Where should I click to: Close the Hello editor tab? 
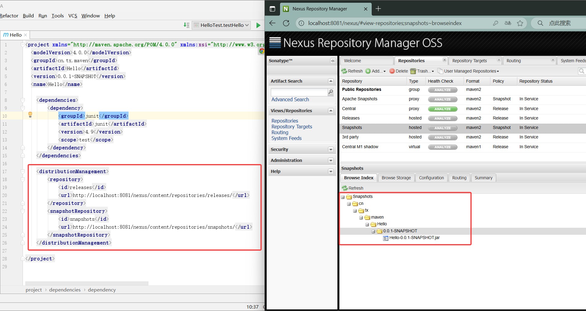click(x=26, y=35)
